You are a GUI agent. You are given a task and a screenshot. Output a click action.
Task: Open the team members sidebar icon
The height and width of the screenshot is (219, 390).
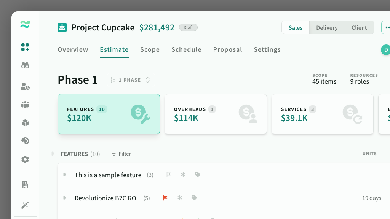click(25, 105)
